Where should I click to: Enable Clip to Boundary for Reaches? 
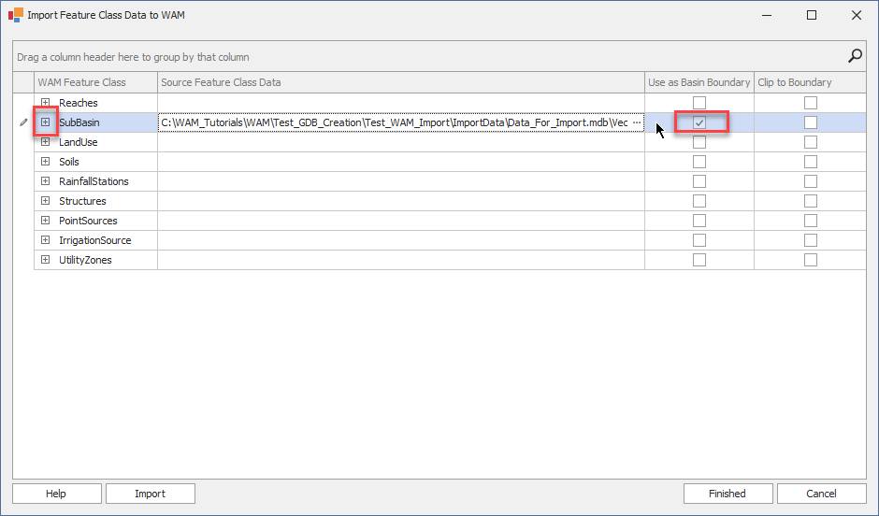click(811, 103)
